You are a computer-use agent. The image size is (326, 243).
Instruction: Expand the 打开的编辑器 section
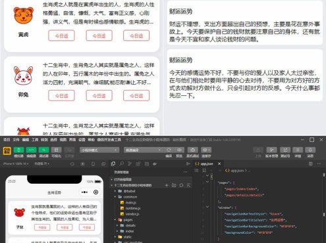[x=151, y=179]
